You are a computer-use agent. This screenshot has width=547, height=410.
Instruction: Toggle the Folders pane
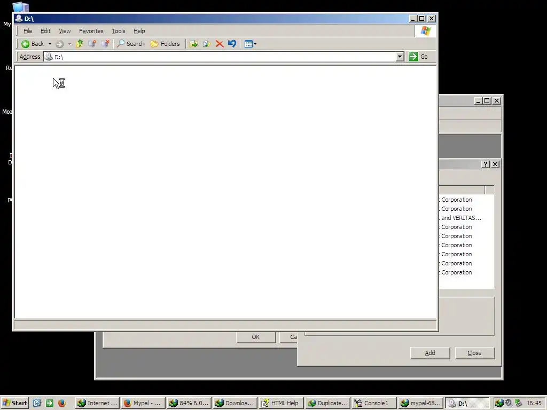point(165,44)
